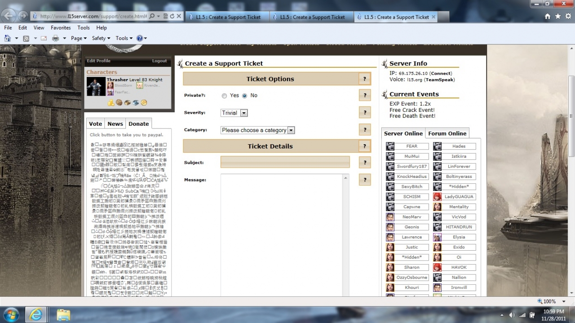Open the Favorites menu
Viewport: 575px width, 323px height.
click(61, 28)
